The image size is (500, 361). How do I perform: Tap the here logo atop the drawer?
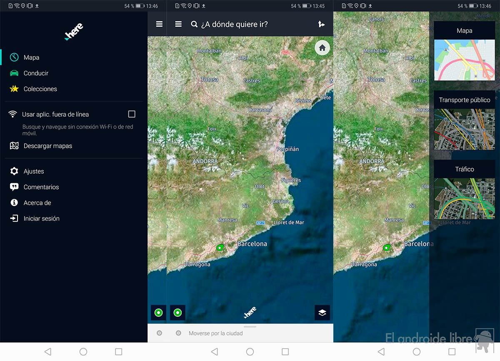point(74,32)
